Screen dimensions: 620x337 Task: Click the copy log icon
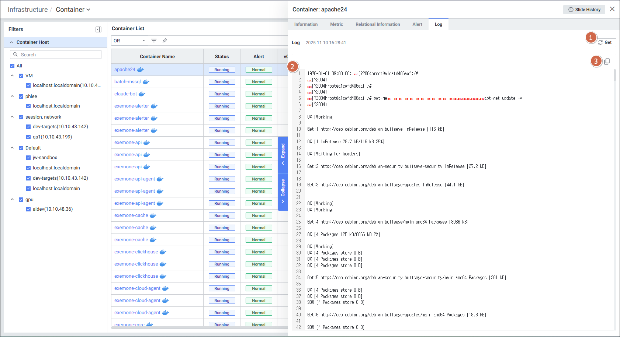(x=607, y=62)
